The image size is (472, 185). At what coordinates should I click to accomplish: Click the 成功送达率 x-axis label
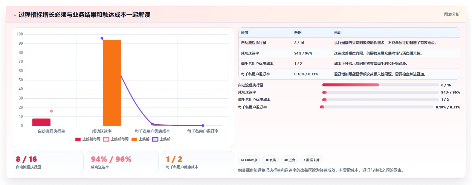(x=102, y=131)
